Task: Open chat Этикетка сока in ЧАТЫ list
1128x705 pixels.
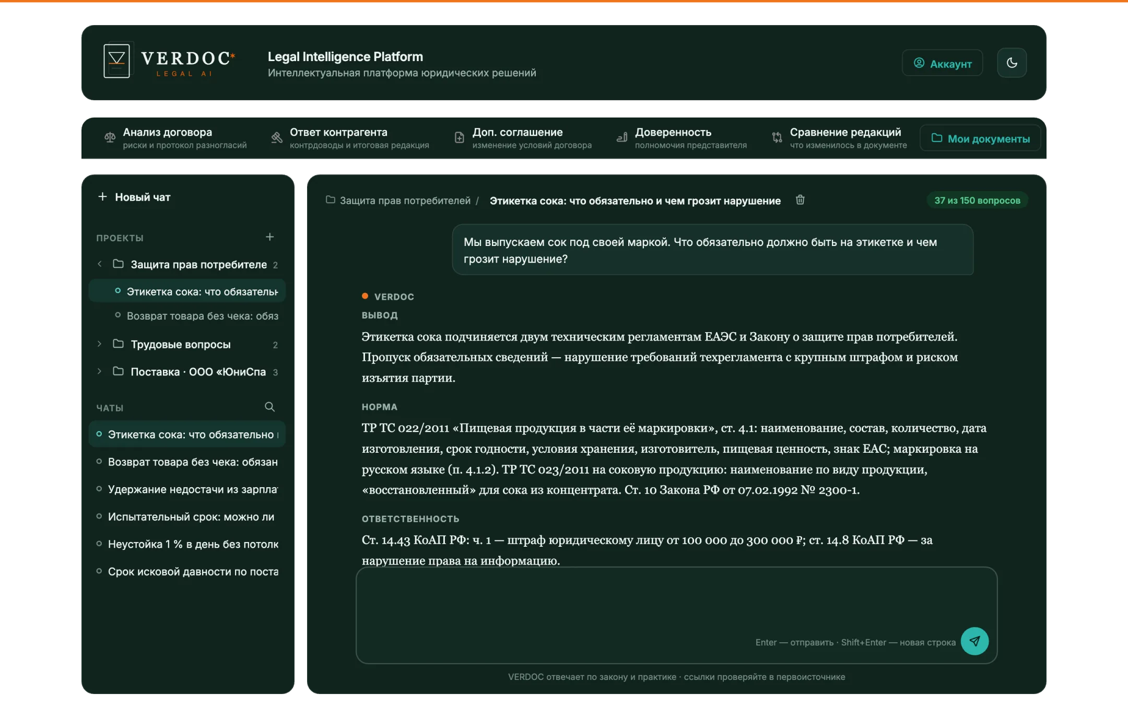Action: (188, 434)
